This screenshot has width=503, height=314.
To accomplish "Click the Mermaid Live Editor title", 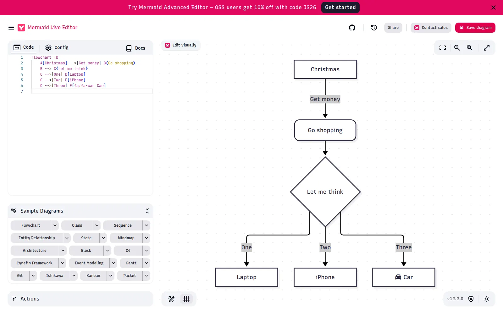I will click(x=53, y=28).
